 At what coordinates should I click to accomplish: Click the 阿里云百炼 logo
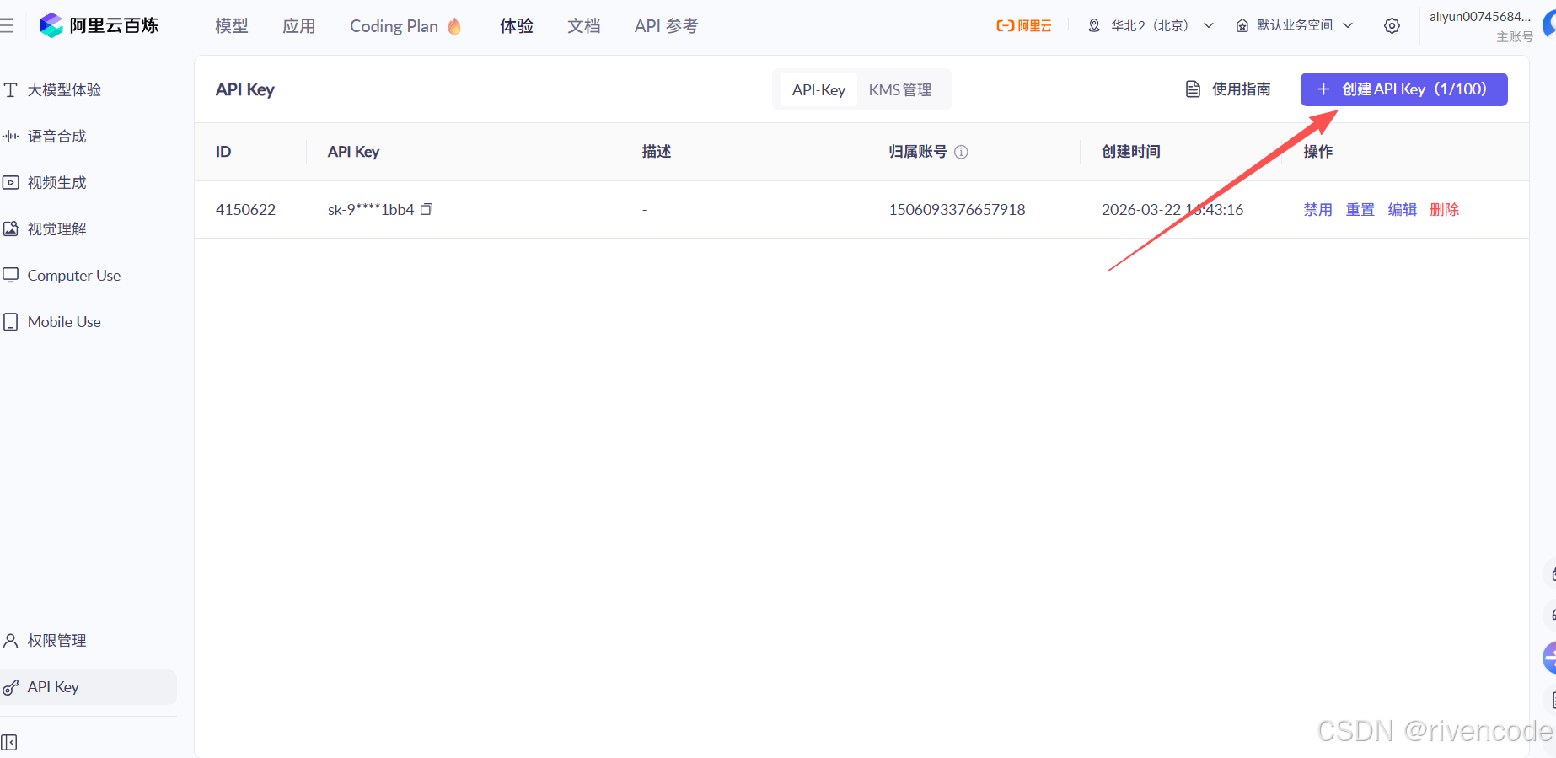99,25
